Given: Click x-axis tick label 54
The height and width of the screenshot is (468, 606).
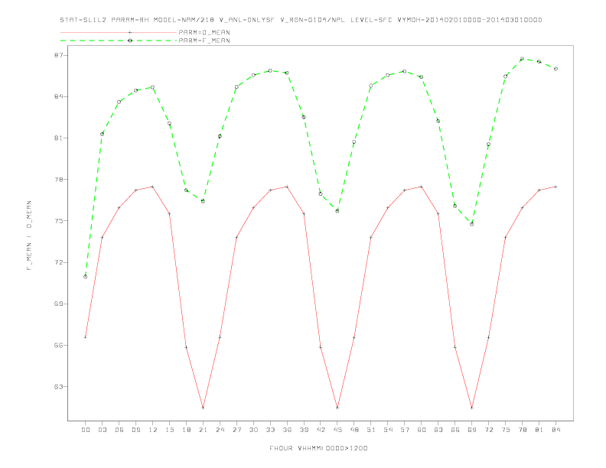Looking at the screenshot, I should pyautogui.click(x=388, y=430).
